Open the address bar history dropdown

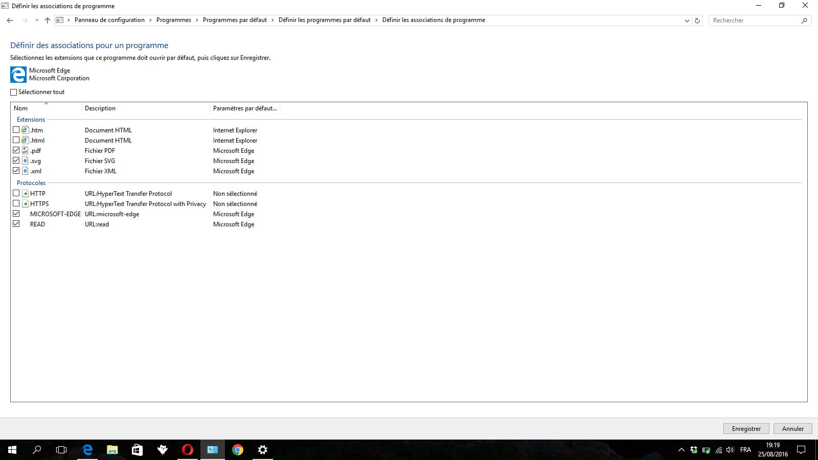point(687,20)
